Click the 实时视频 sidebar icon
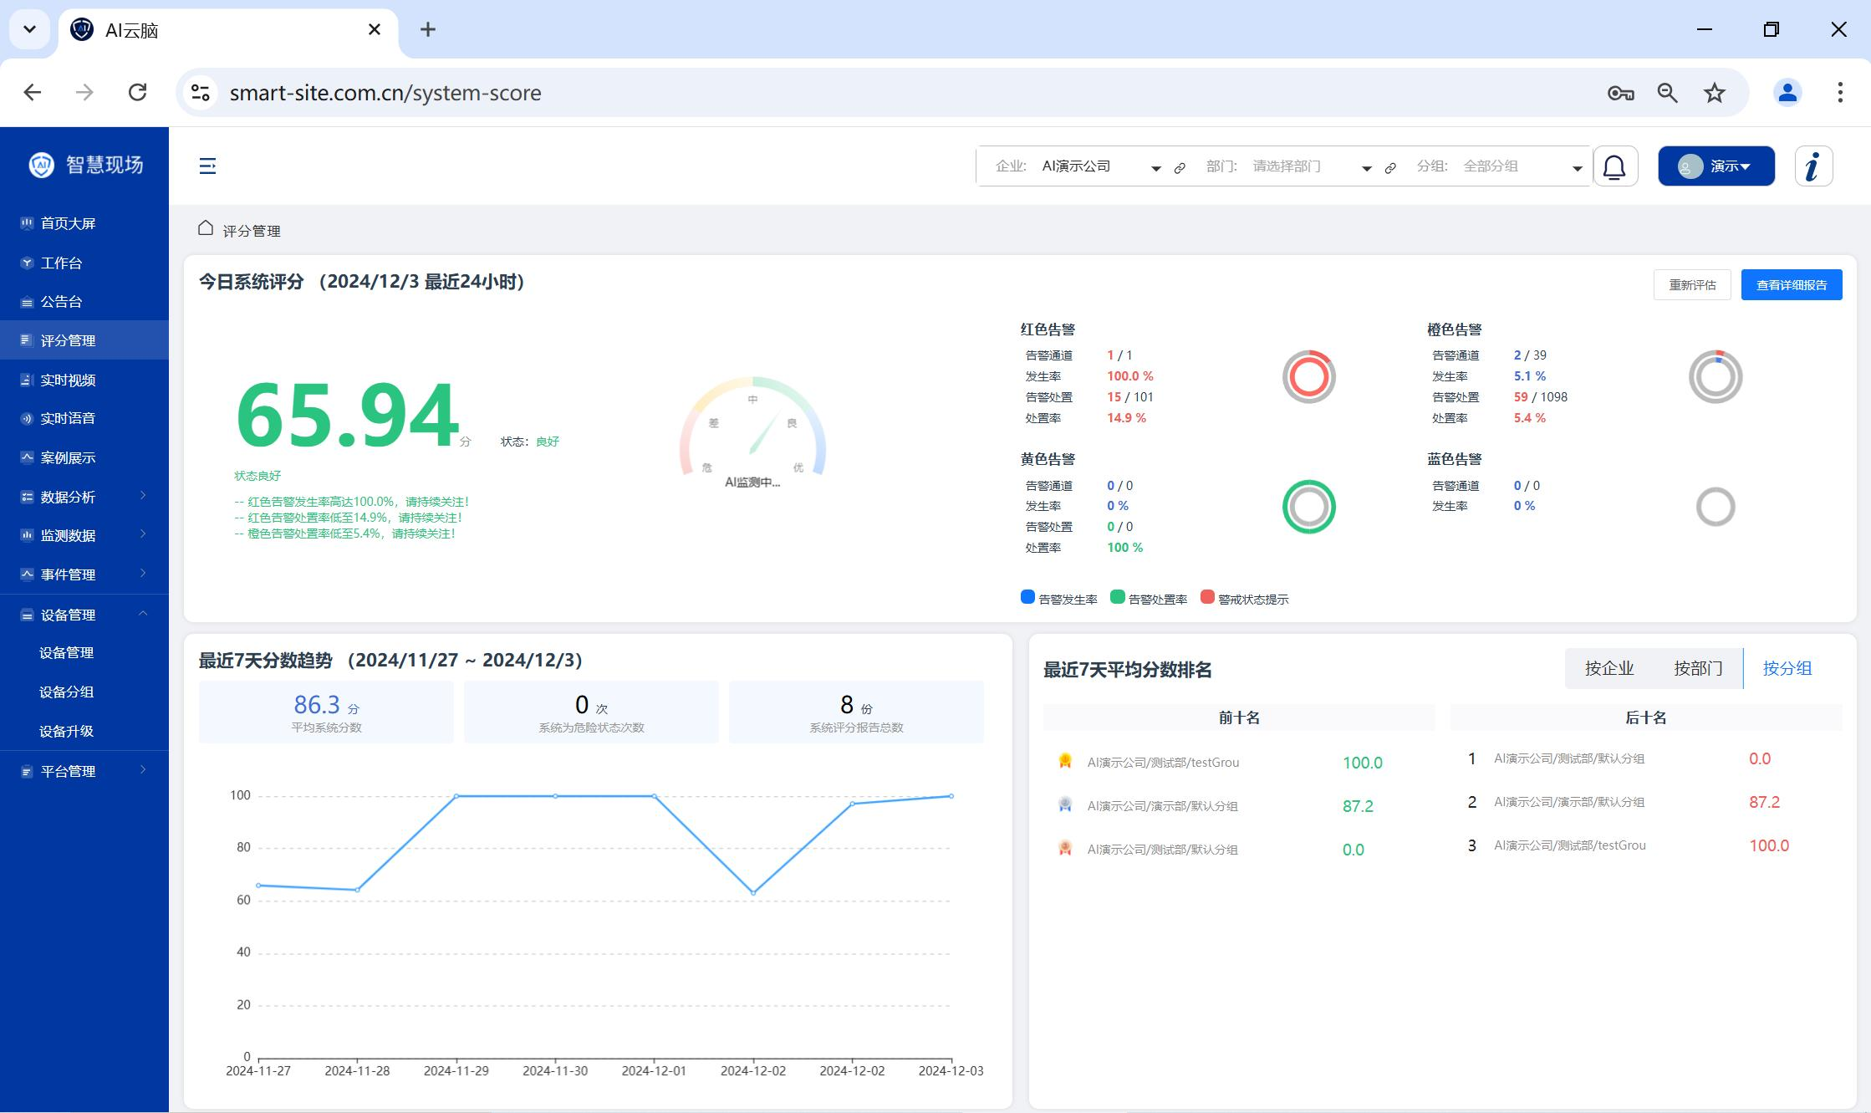Image resolution: width=1871 pixels, height=1113 pixels. 27,380
